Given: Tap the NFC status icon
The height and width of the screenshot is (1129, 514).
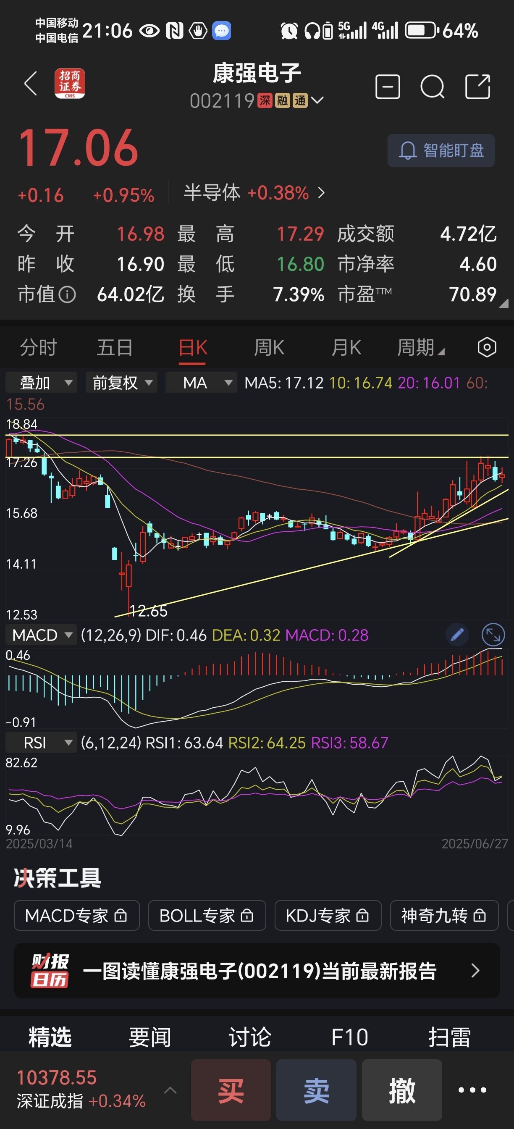Looking at the screenshot, I should click(174, 31).
